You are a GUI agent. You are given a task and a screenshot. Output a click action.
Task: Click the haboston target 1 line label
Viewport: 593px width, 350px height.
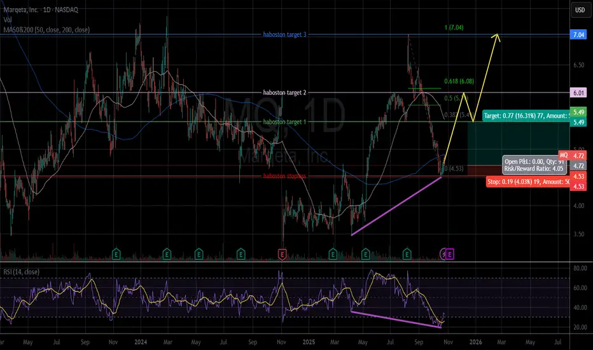pos(285,122)
